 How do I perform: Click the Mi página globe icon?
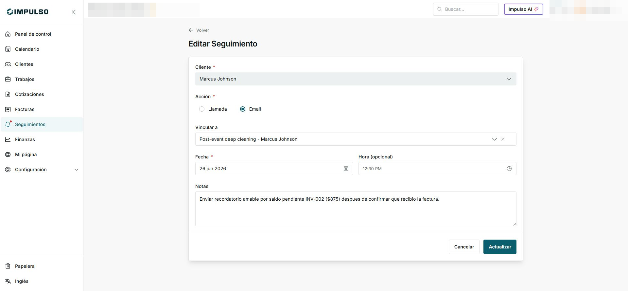(x=8, y=155)
